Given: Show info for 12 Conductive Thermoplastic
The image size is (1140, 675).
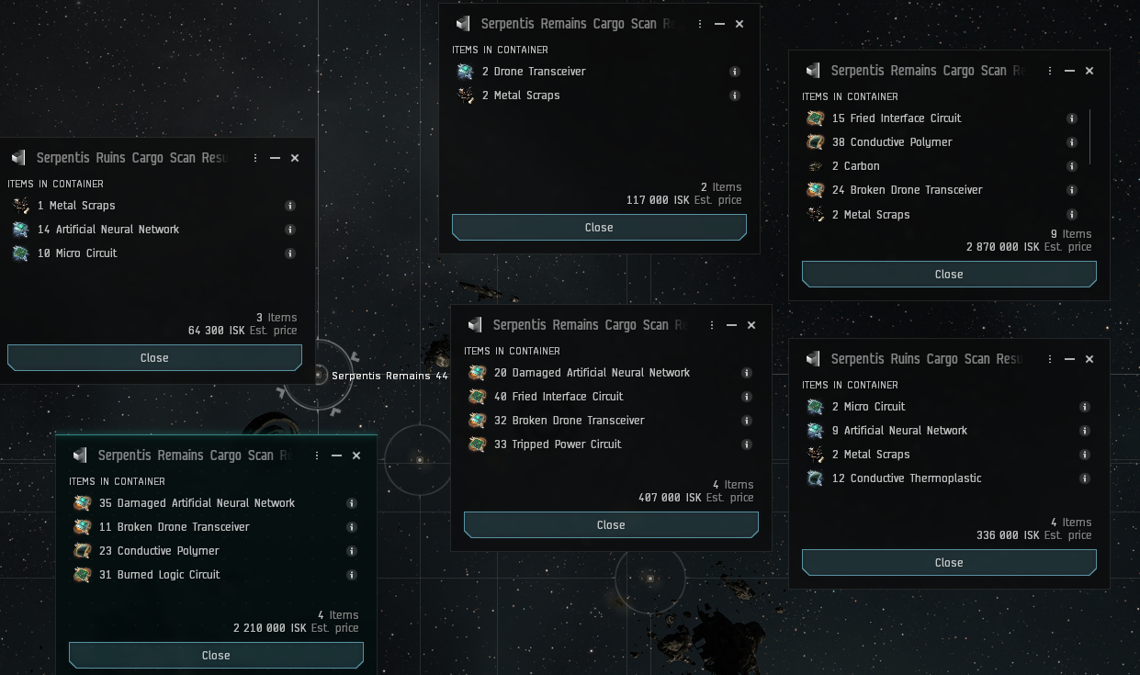Looking at the screenshot, I should point(1085,478).
